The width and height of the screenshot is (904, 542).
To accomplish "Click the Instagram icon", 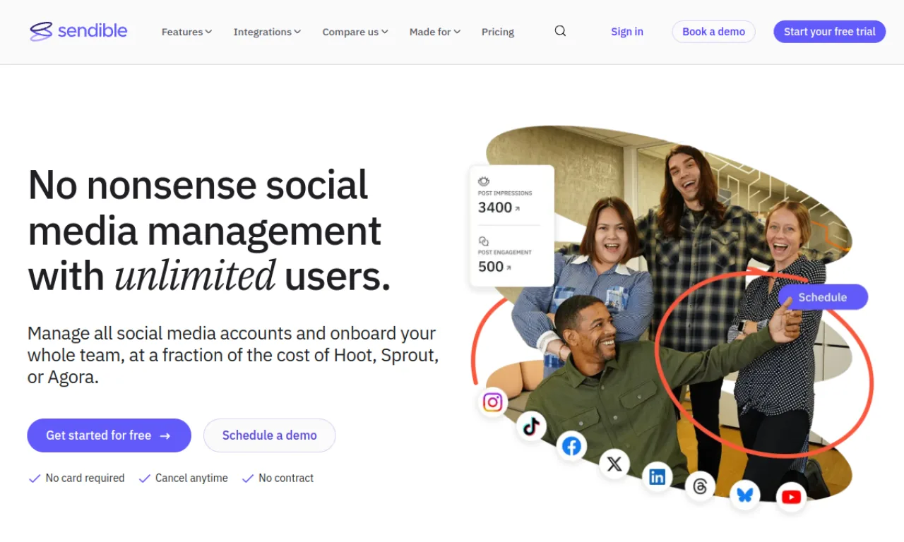I will pyautogui.click(x=492, y=402).
